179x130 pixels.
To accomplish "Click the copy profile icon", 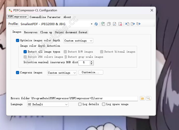I will (109, 24).
